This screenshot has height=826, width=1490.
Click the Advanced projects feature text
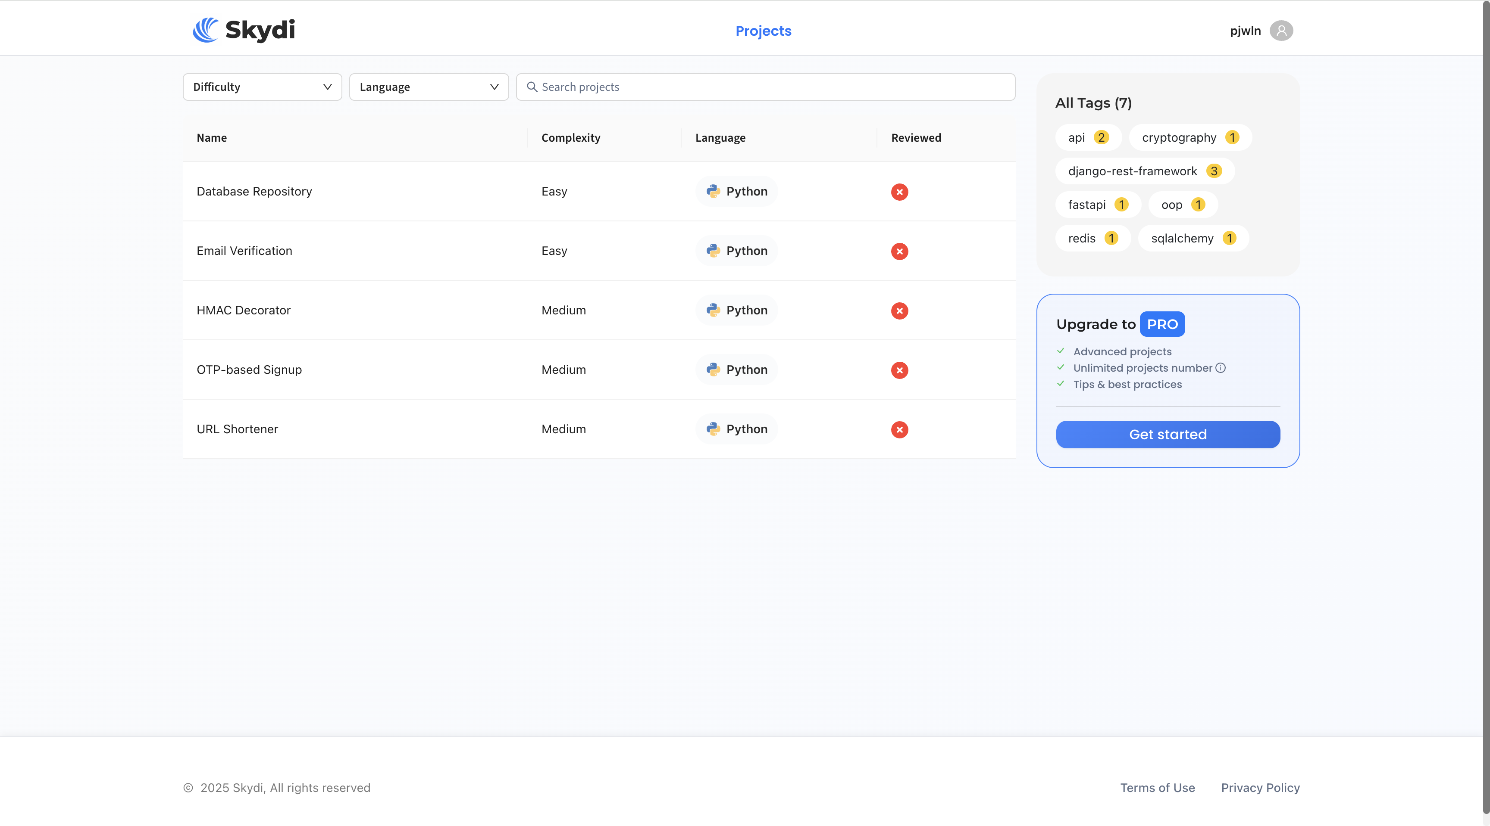1122,352
